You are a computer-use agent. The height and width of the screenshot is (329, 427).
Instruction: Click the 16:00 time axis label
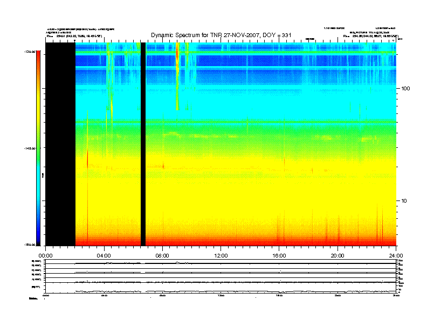coord(279,256)
